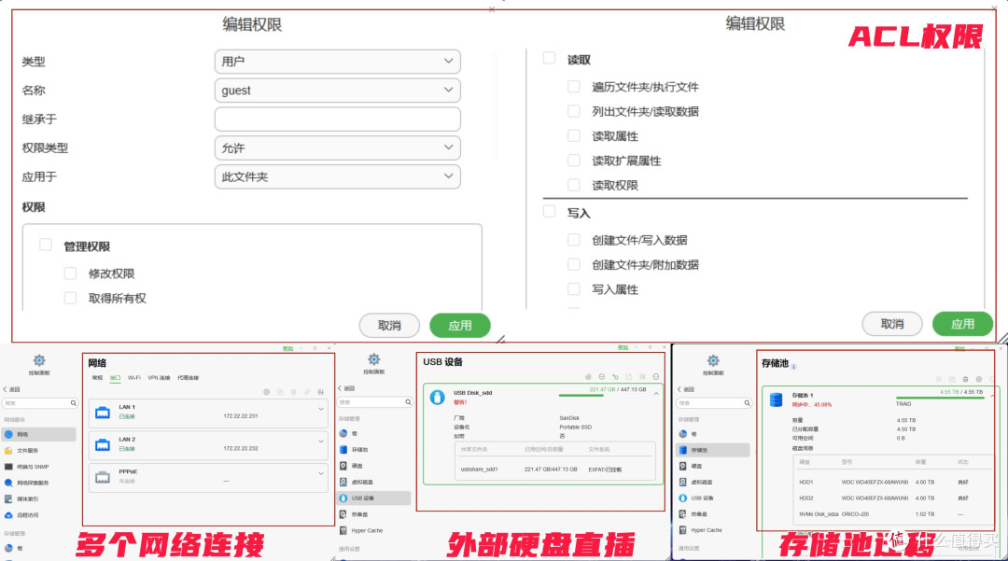Tick the 管理权限 checkbox

46,245
